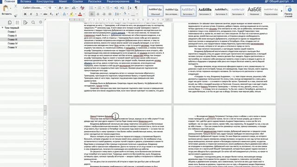Align text right
The image size is (297, 167).
(x=104, y=14)
